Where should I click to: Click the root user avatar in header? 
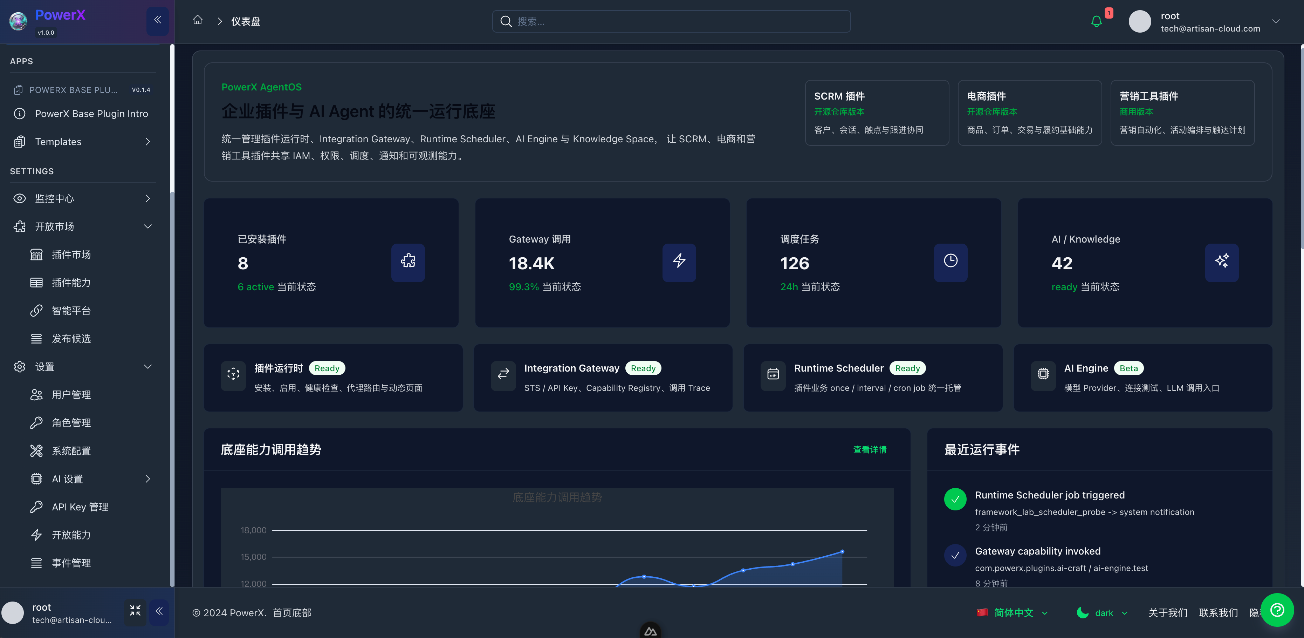tap(1139, 22)
